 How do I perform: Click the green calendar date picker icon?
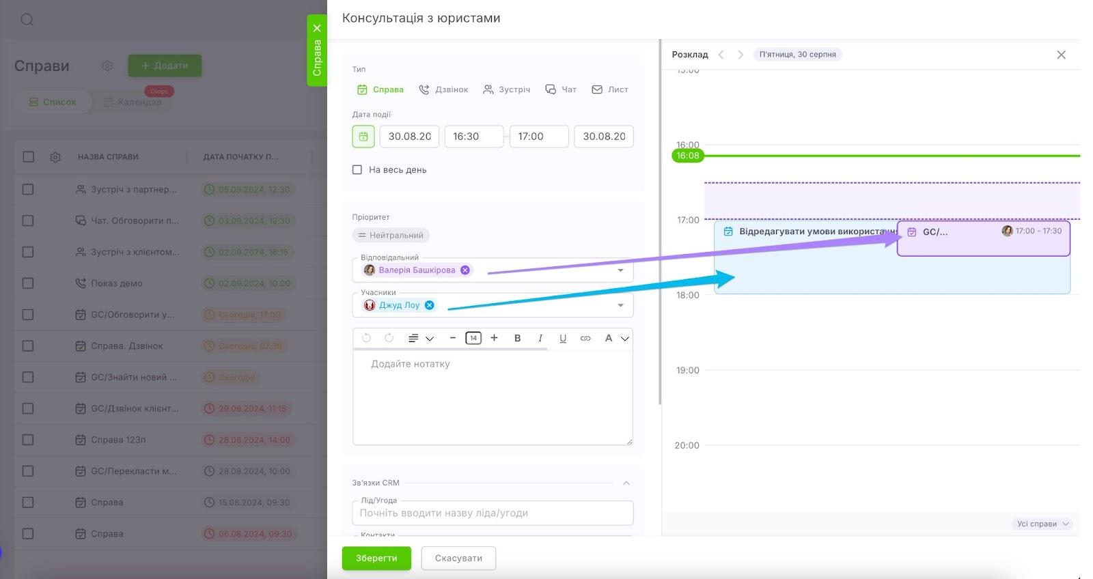pos(363,137)
